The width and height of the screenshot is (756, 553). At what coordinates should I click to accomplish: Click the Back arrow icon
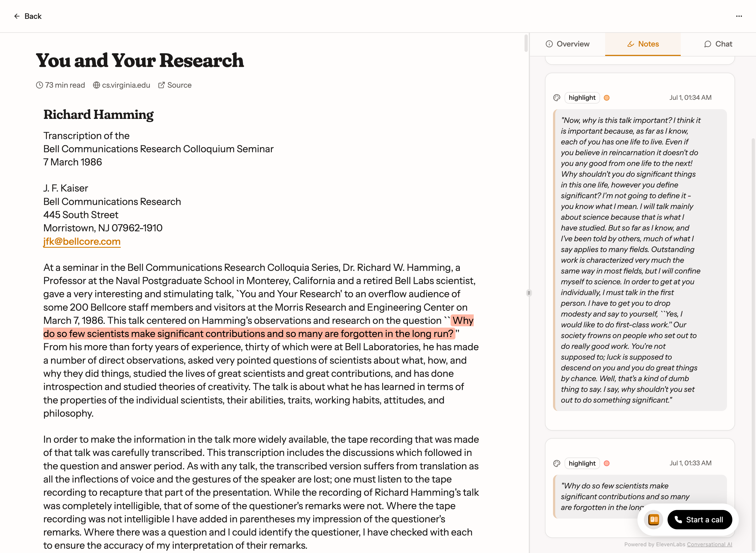(x=17, y=16)
